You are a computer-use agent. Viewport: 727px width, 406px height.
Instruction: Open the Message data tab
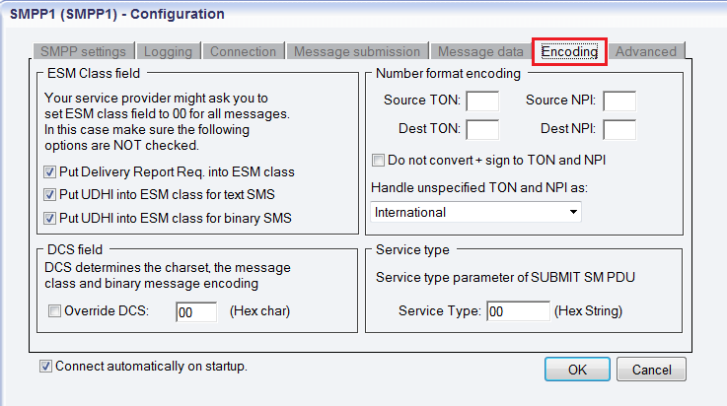click(x=480, y=51)
